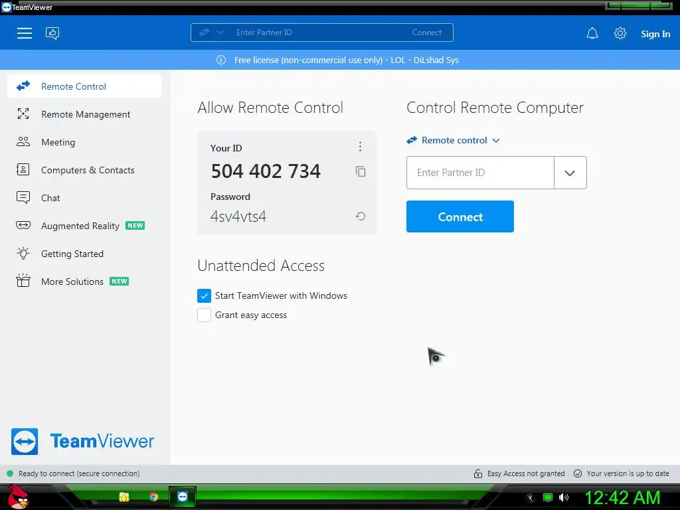This screenshot has height=510, width=680.
Task: Click the top bar Connect button
Action: click(427, 33)
